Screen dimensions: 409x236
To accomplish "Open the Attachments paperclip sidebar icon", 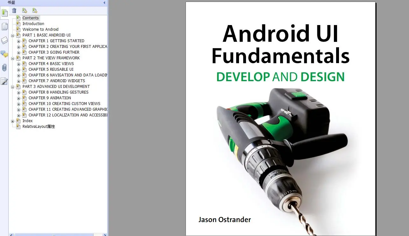I will coord(4,68).
